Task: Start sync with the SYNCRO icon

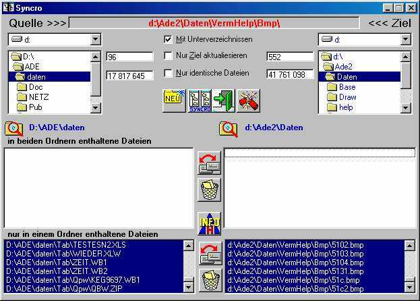Action: pyautogui.click(x=199, y=100)
